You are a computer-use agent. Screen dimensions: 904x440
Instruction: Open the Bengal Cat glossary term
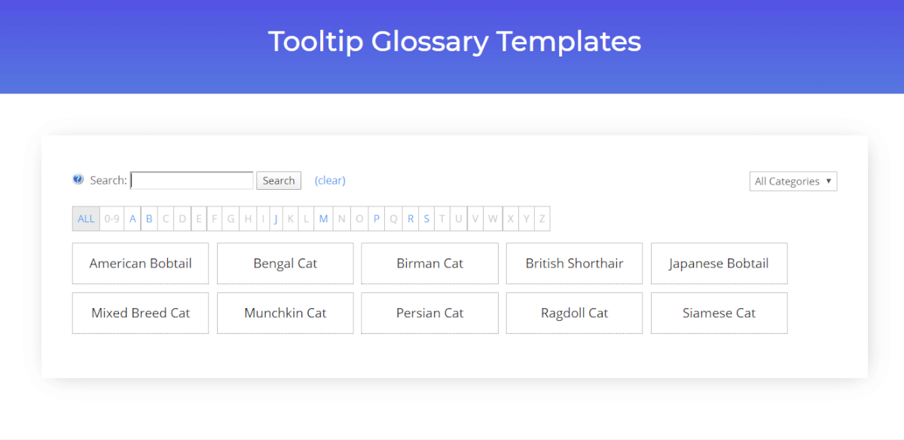tap(286, 264)
